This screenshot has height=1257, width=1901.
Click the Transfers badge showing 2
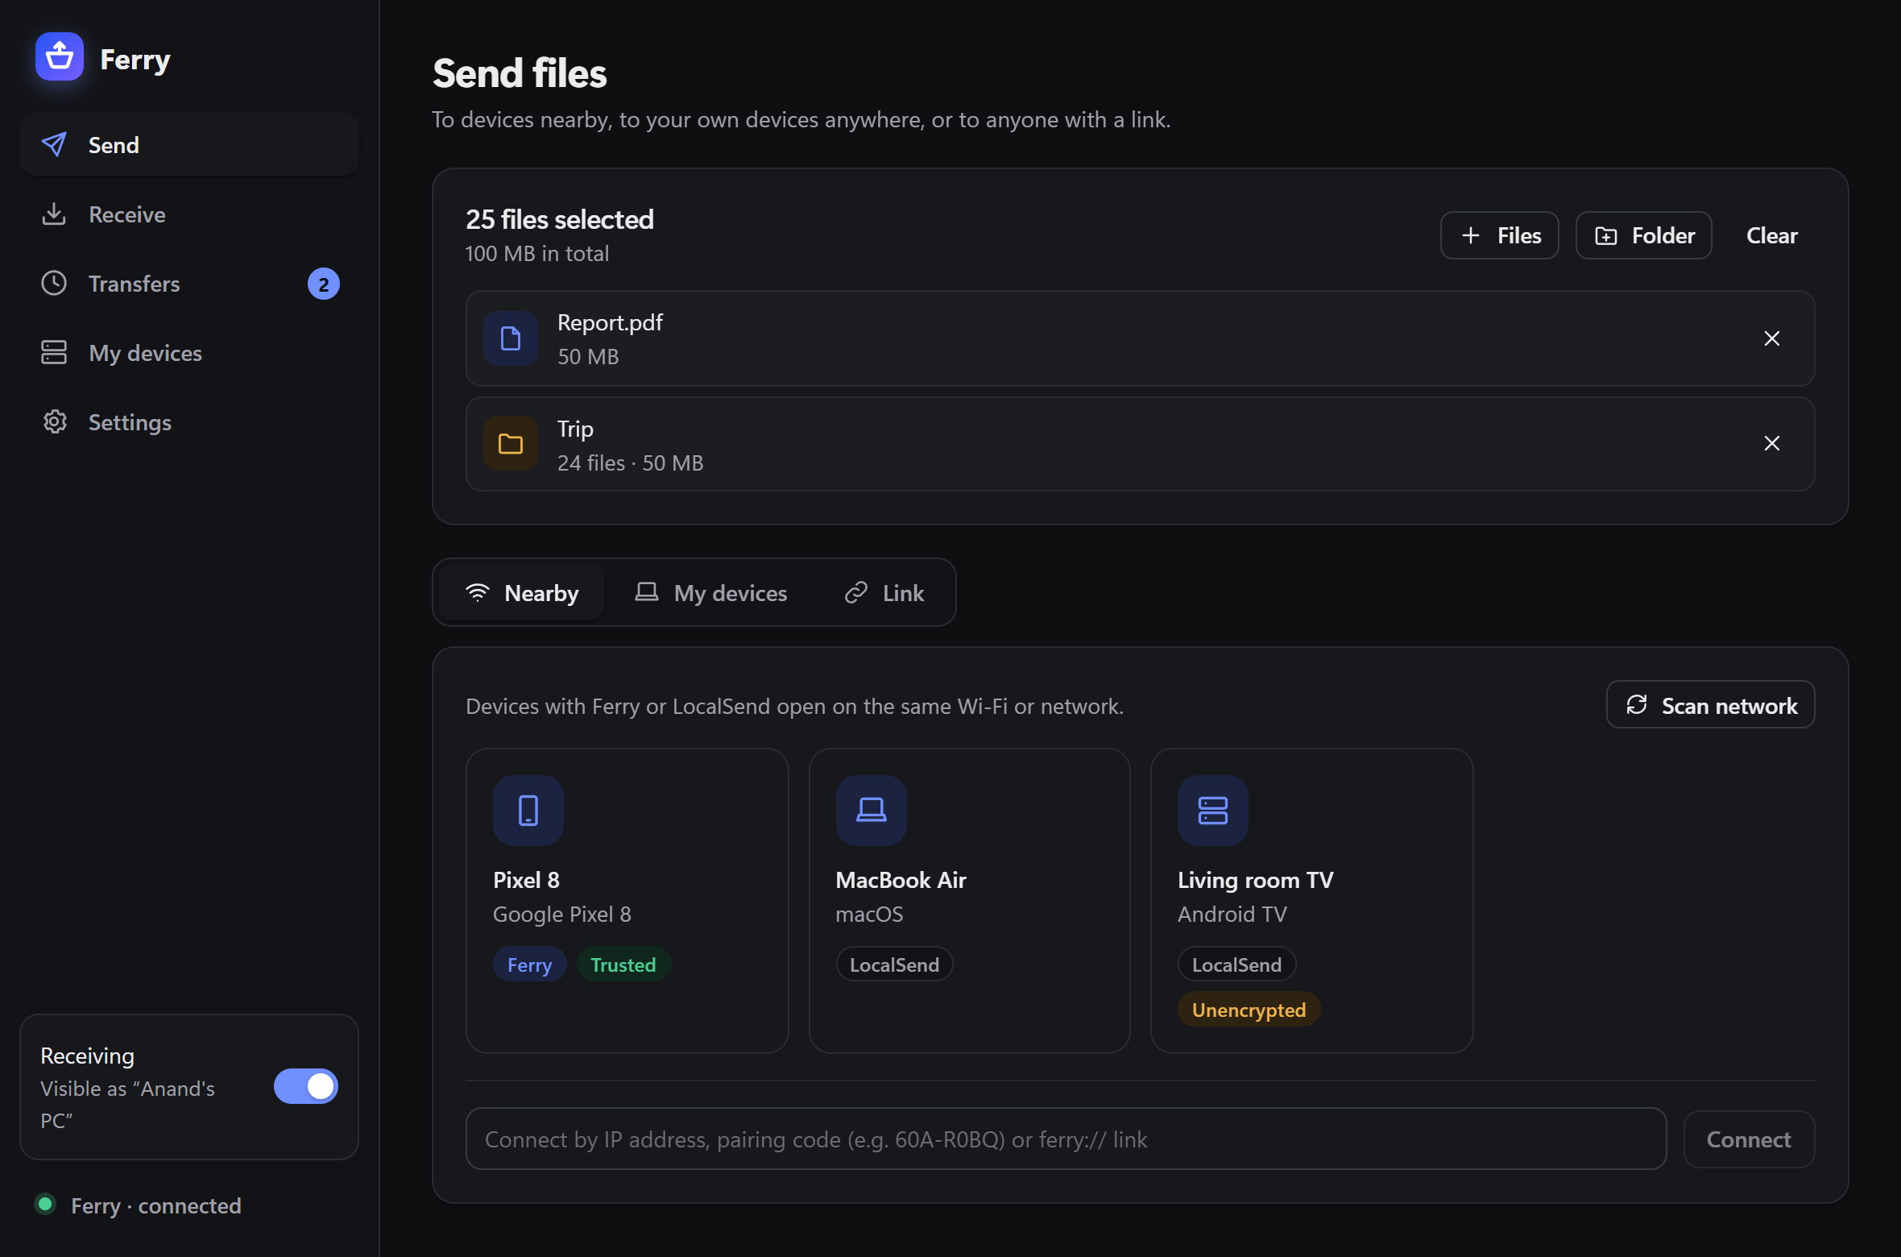[x=323, y=284]
